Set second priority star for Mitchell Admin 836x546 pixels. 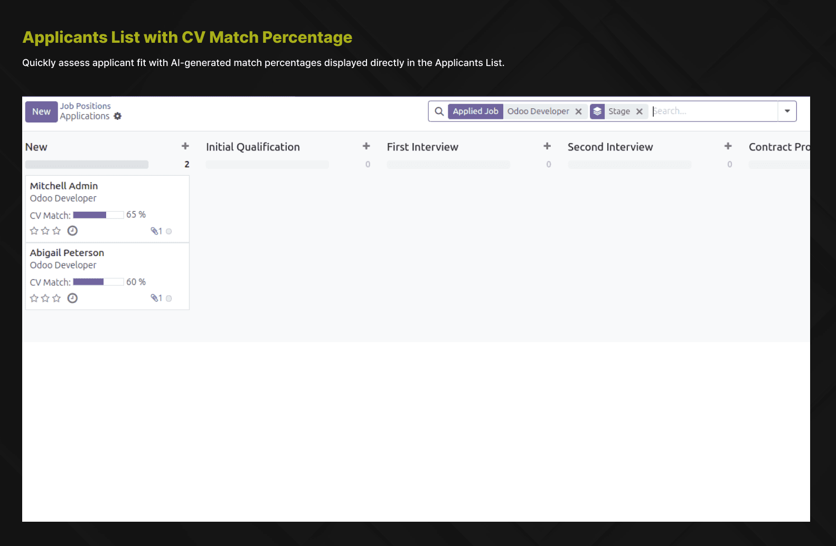(x=45, y=231)
